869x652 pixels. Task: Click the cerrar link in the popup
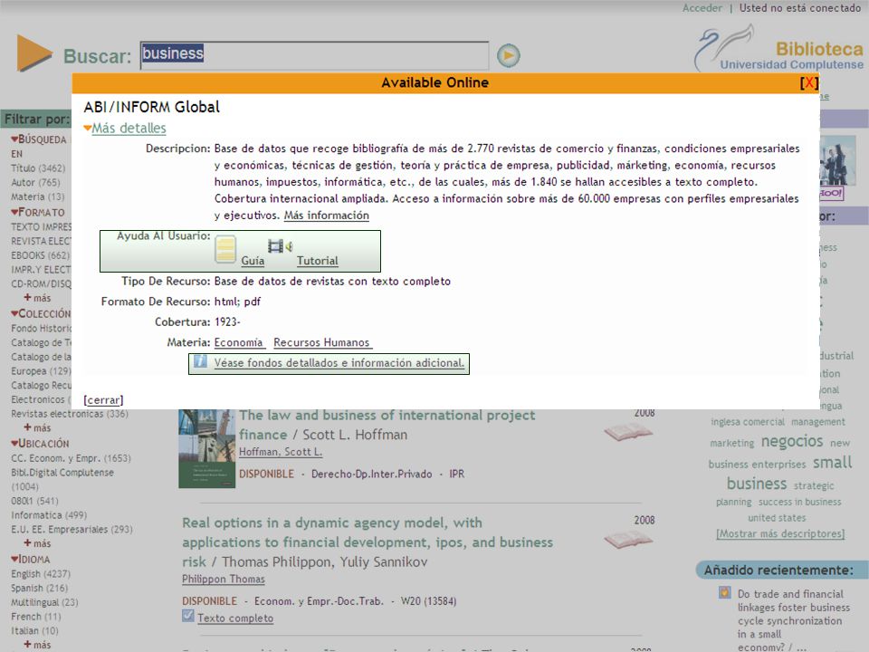[103, 399]
